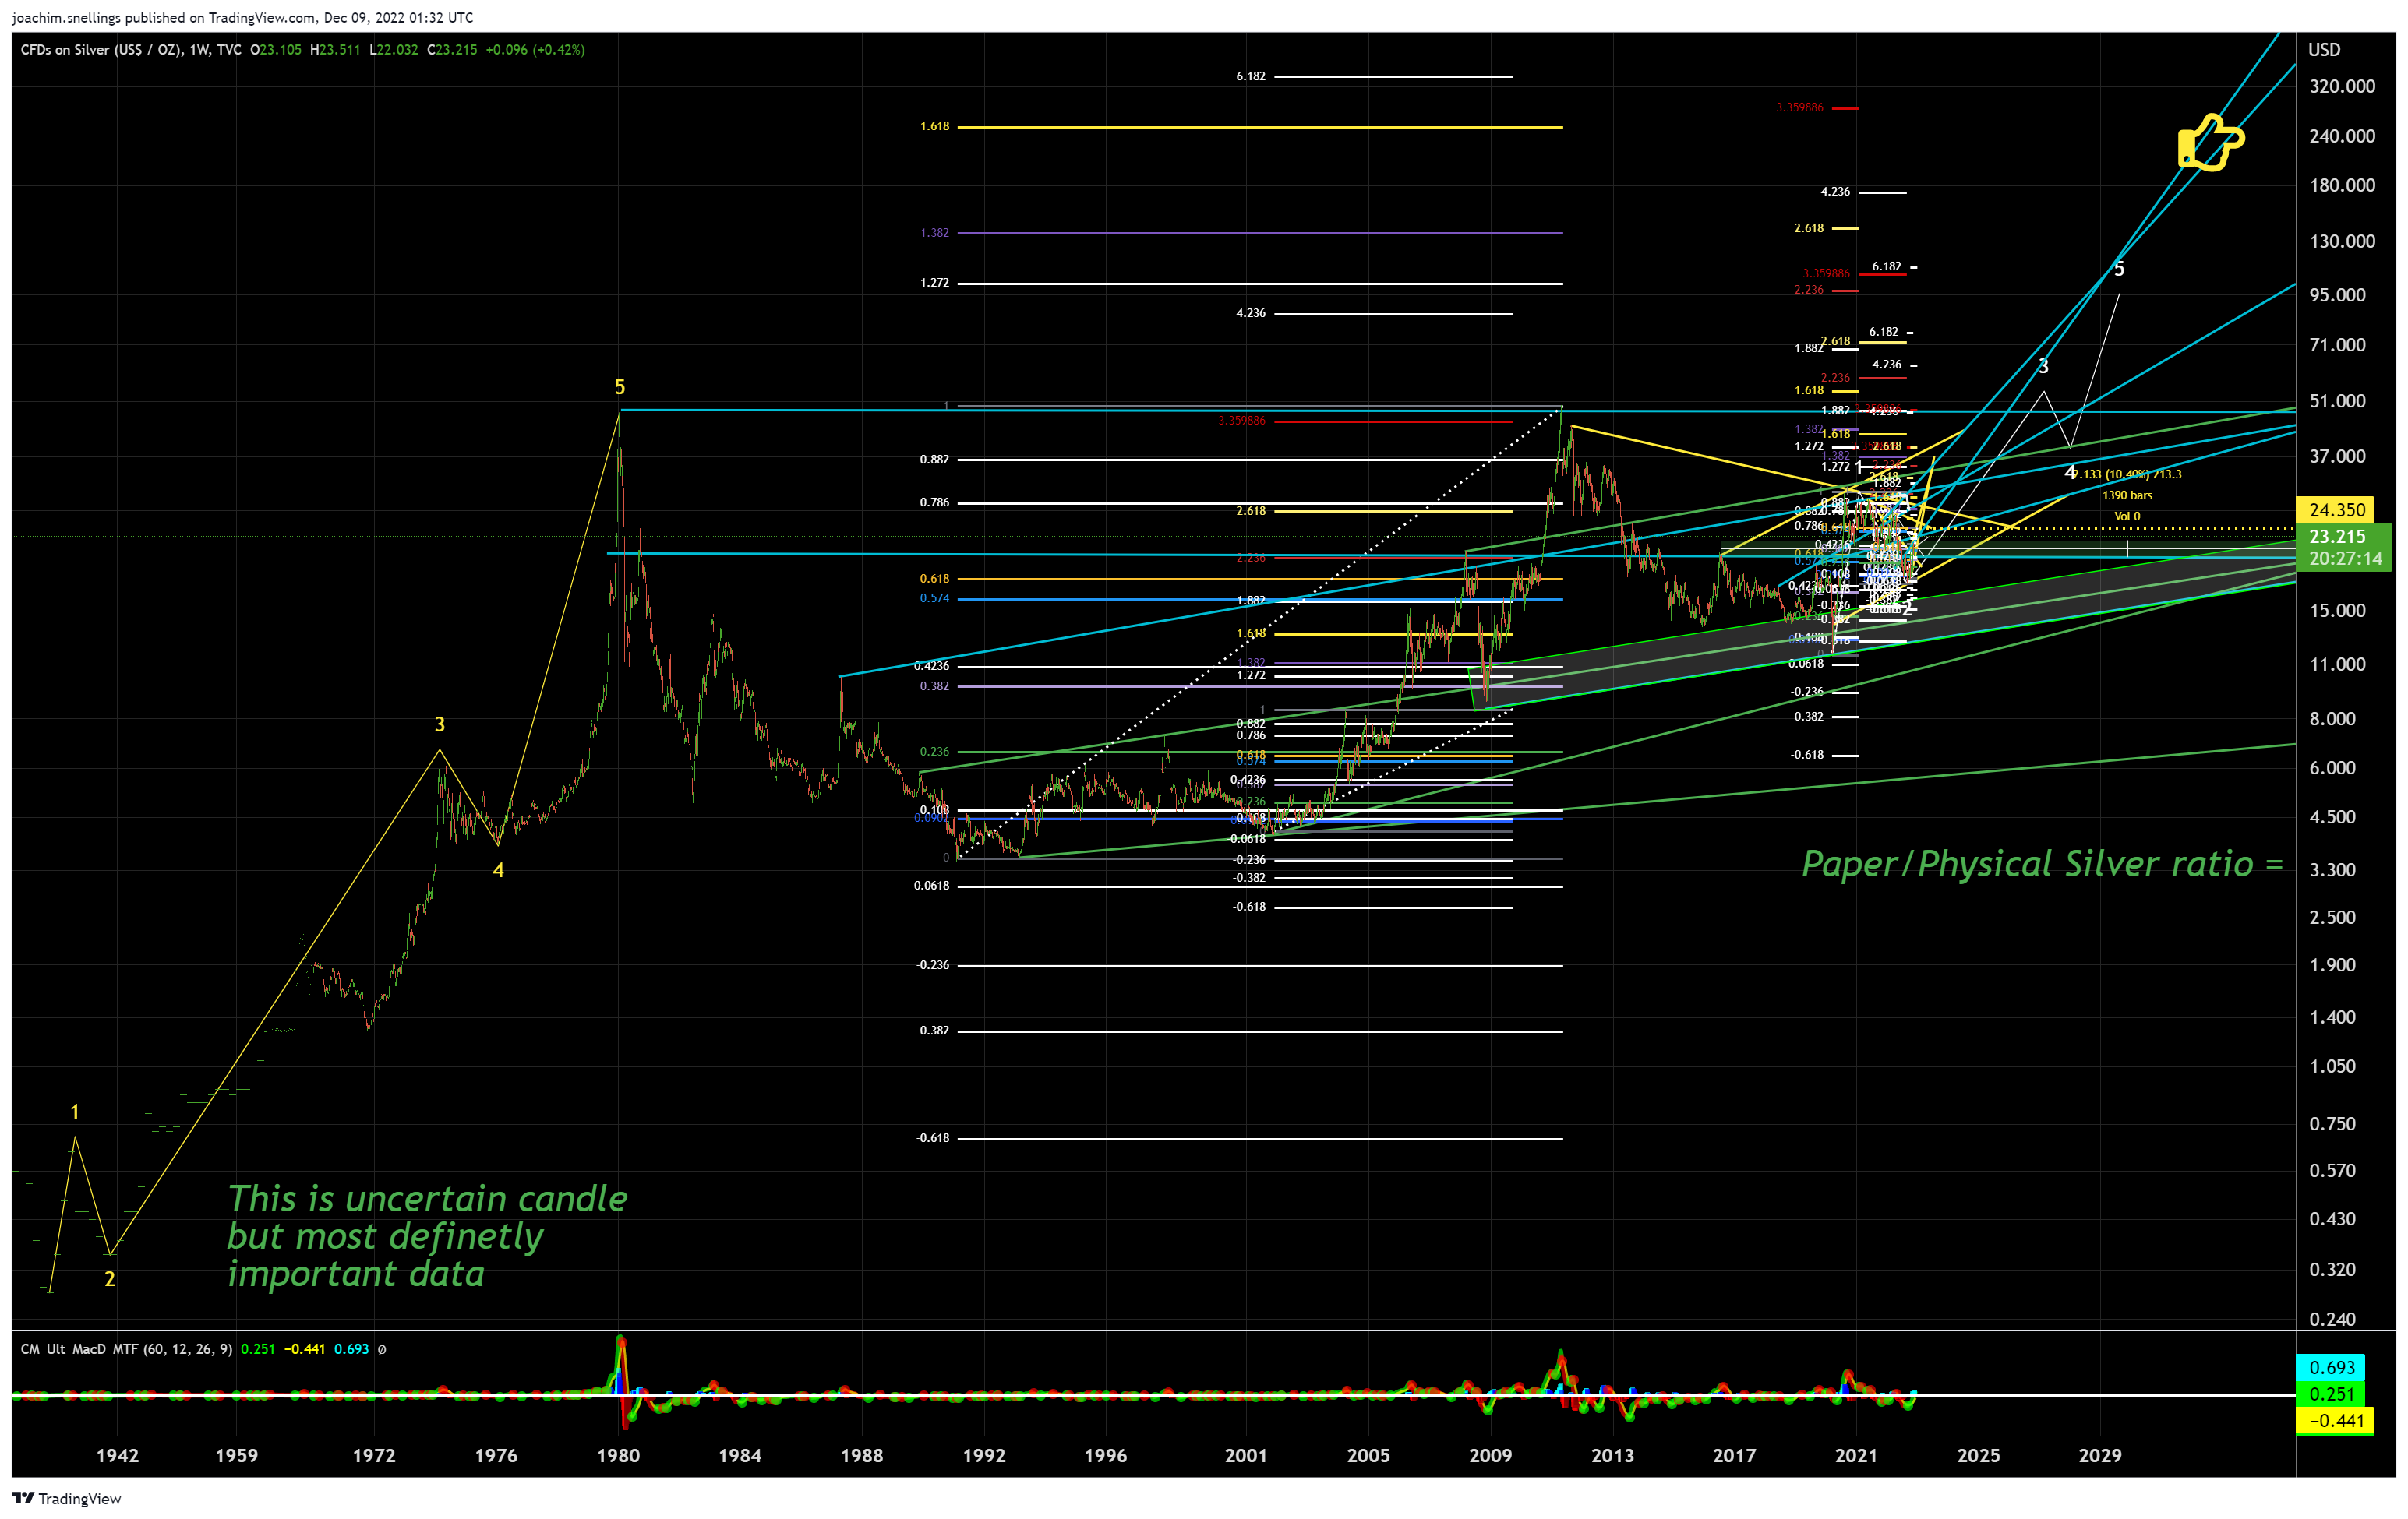Select the 'This is uncertain candle' text note

tap(428, 1235)
